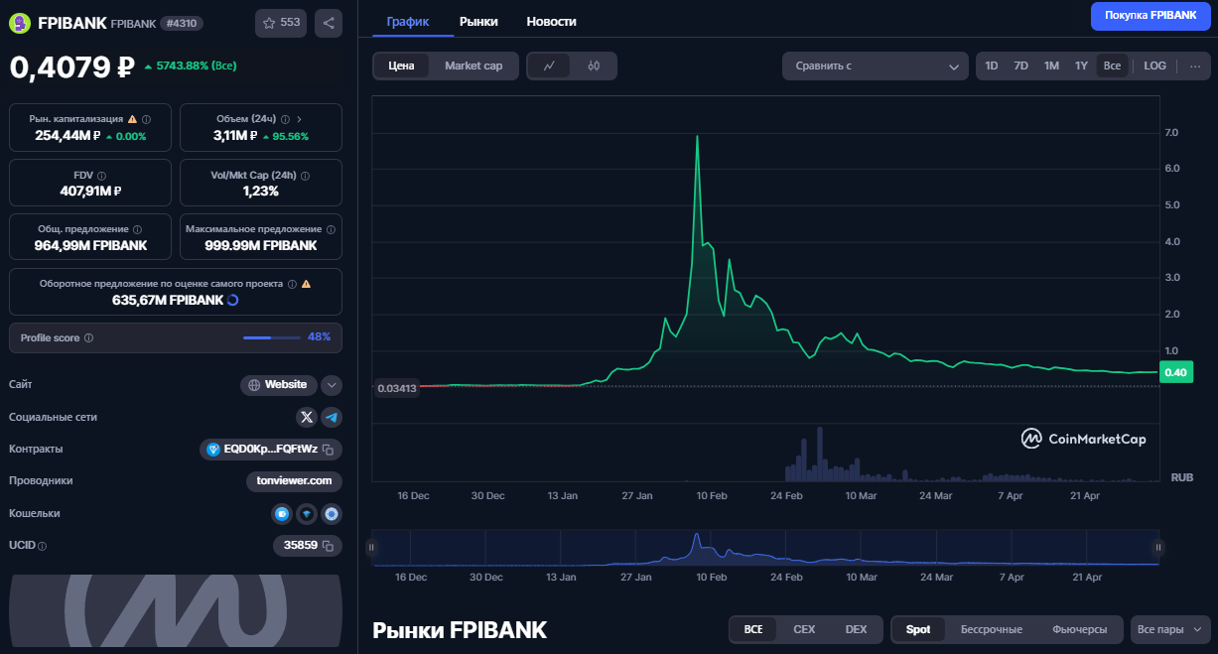Open the Все пары dropdown
The image size is (1218, 654).
[x=1170, y=629]
